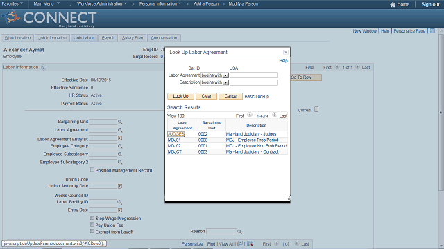Switch to the Salary Plan tab

point(133,38)
